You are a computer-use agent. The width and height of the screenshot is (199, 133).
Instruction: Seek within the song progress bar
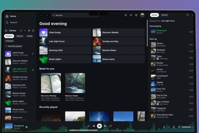[99, 130]
